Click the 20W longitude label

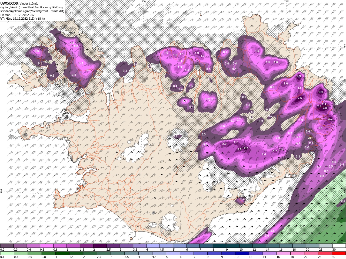click(144, 1)
